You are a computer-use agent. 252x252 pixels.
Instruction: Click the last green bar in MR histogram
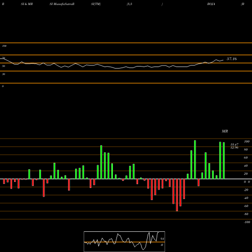coord(224,161)
